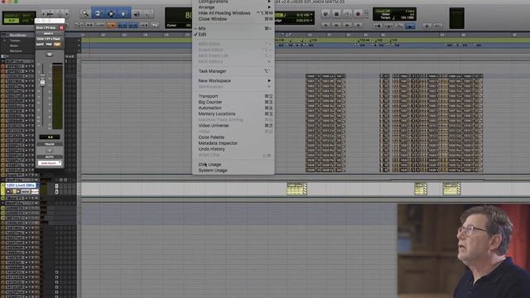Click the Rewind transport button
This screenshot has width=530, height=298.
pos(336,25)
